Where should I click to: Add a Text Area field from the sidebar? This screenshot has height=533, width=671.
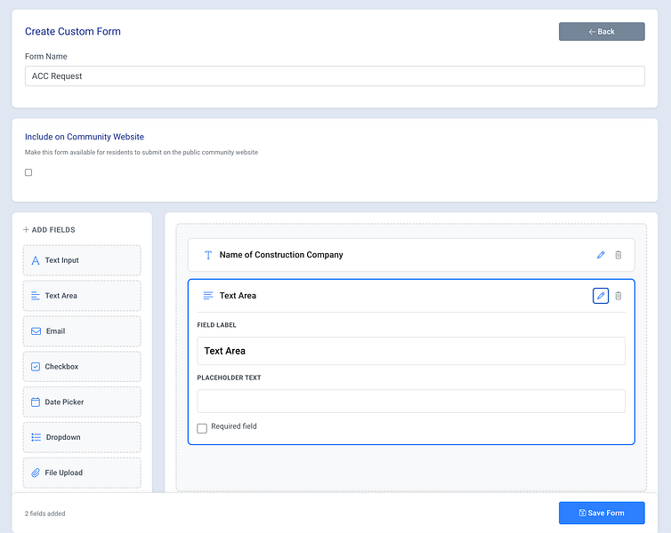(x=82, y=296)
